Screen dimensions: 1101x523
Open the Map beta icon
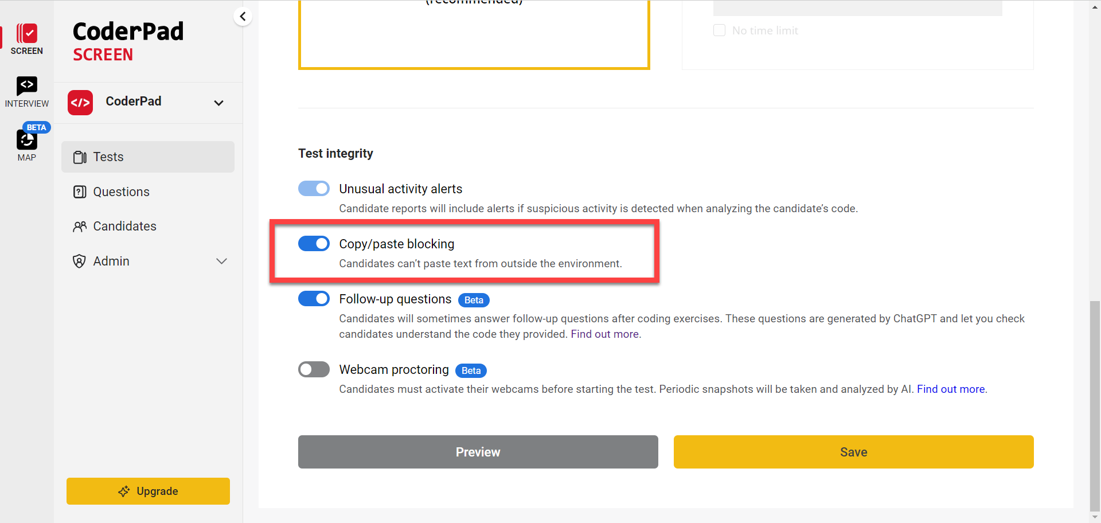(x=26, y=140)
